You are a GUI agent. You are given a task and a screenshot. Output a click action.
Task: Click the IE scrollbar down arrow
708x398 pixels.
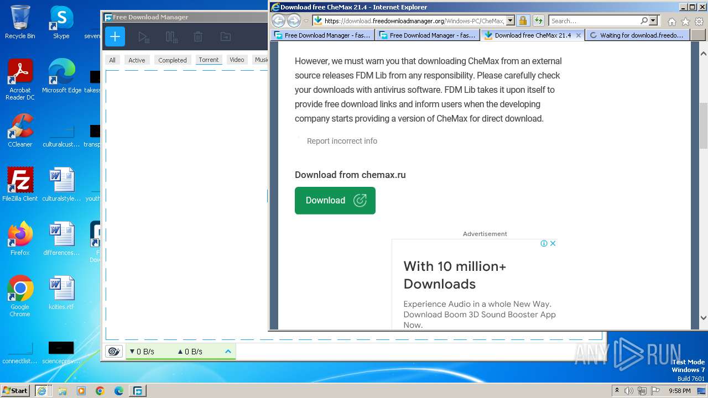(x=704, y=318)
